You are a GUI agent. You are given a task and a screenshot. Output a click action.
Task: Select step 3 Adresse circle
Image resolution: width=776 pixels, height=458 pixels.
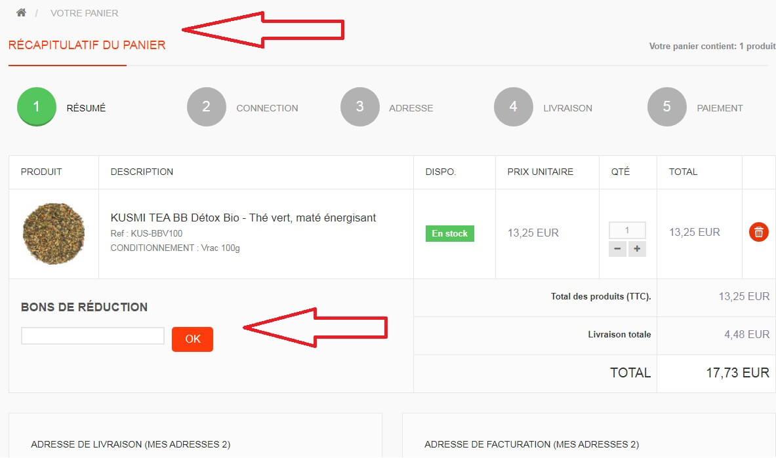359,107
